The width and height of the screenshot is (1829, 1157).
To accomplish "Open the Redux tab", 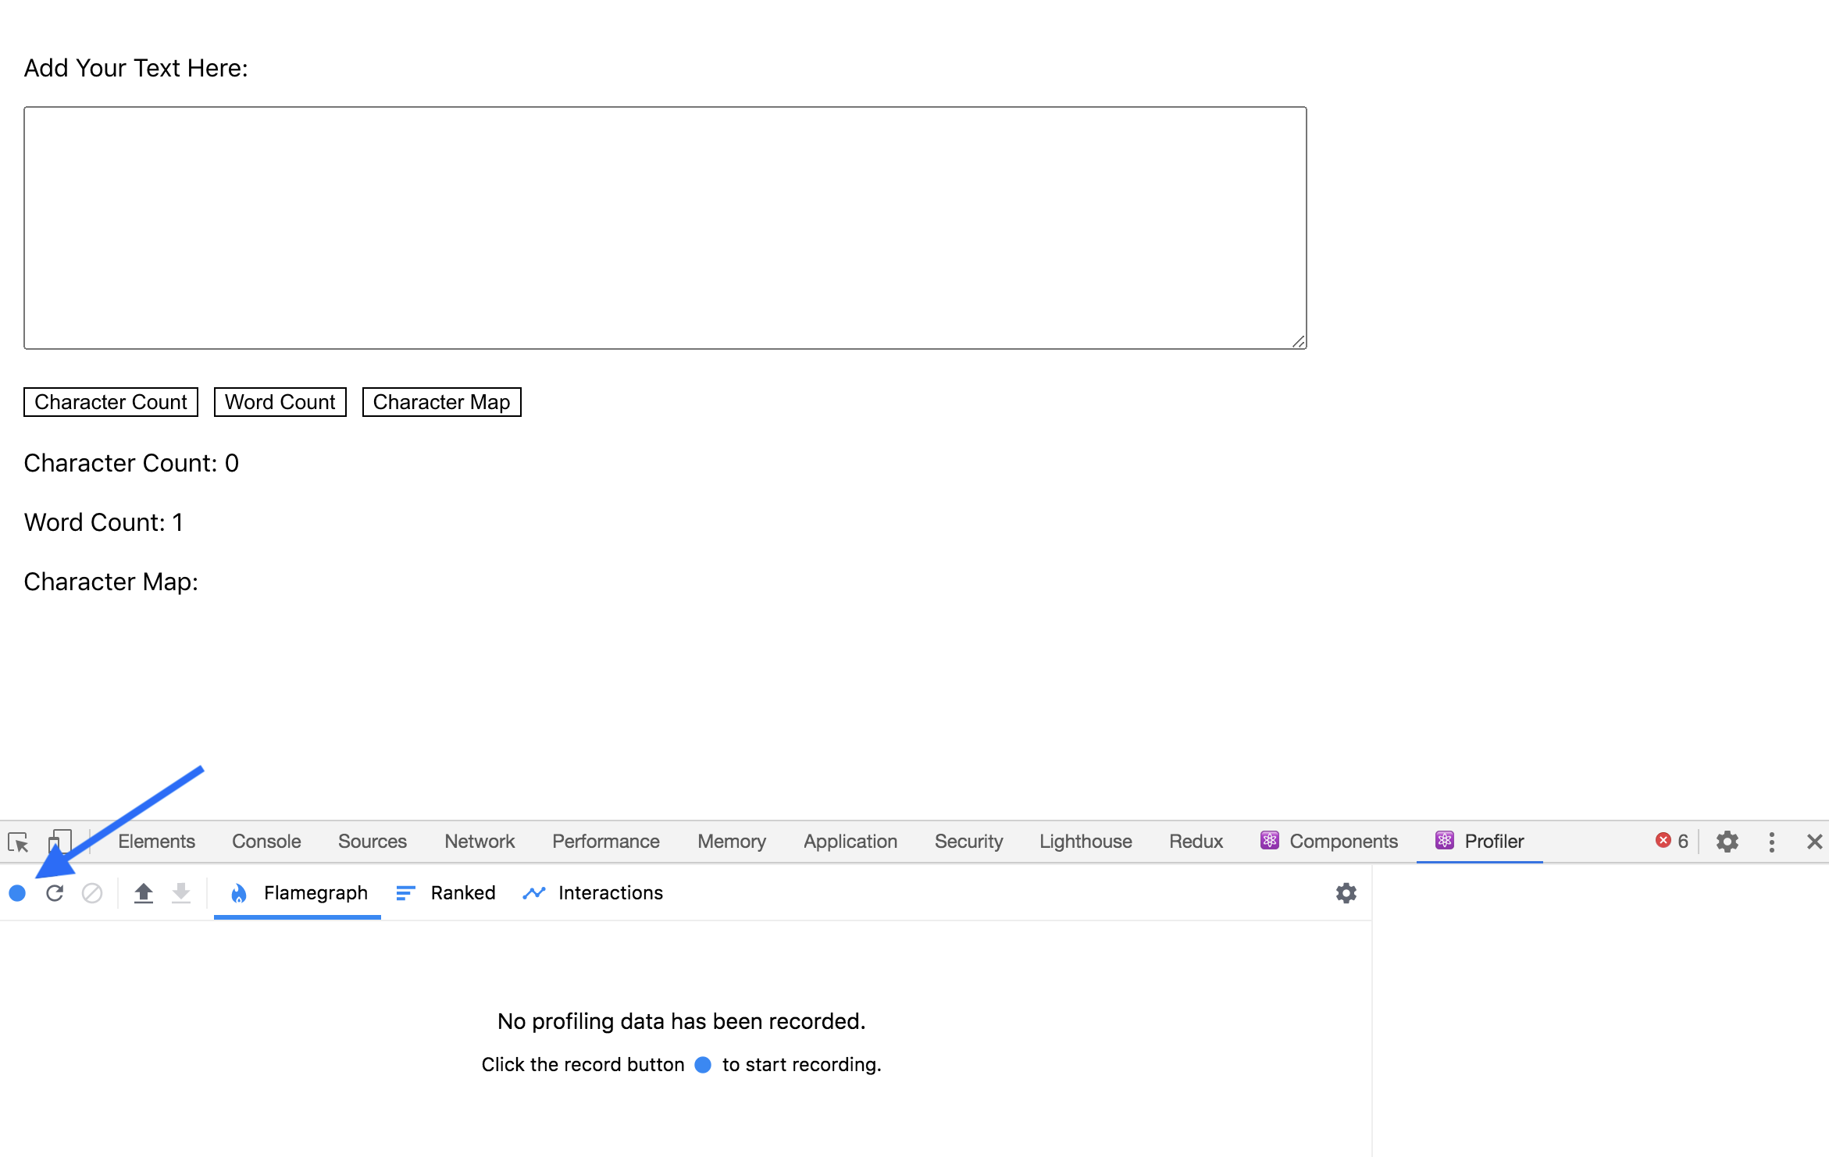I will point(1196,842).
